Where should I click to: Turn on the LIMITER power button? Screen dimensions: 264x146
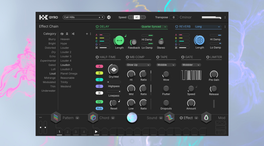[x=208, y=57]
